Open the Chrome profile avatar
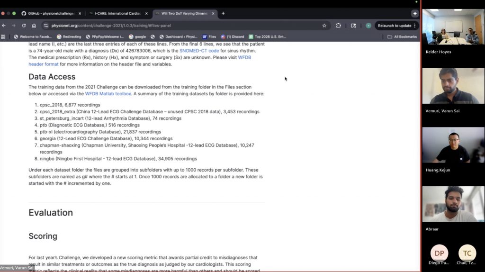 pos(368,26)
